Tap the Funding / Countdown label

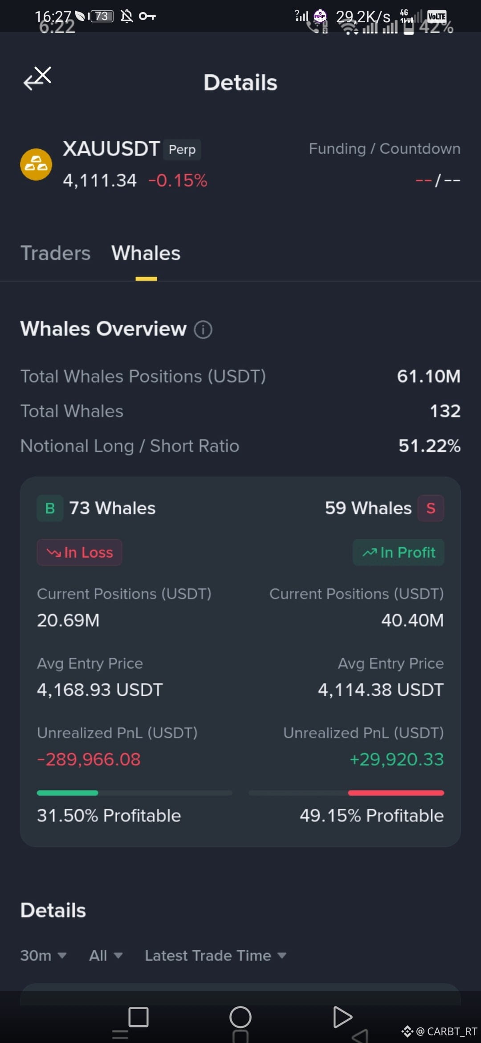click(x=385, y=149)
